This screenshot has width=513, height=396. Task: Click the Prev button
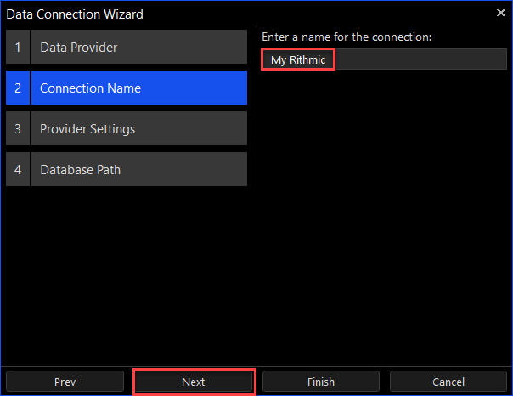point(65,382)
